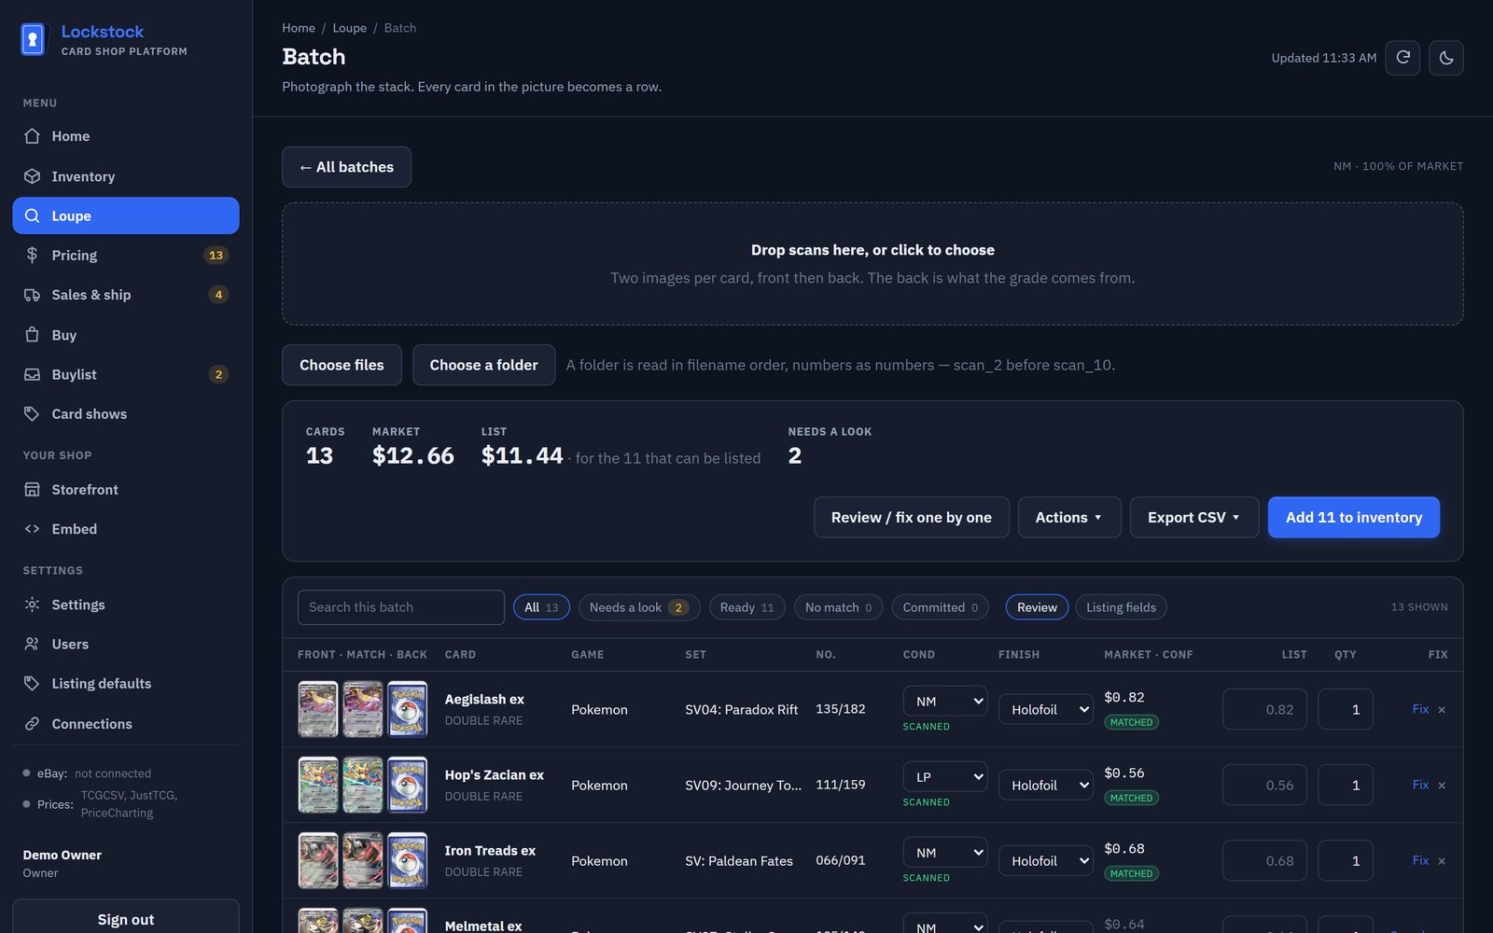1493x933 pixels.
Task: Click the Lockstock logo icon
Action: (33, 39)
